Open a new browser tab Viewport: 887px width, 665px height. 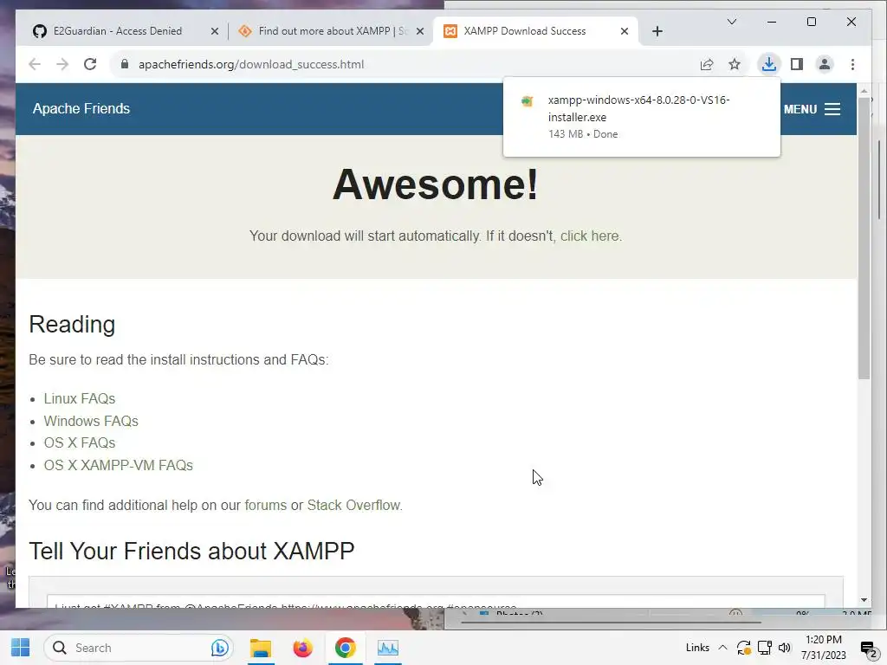point(657,31)
